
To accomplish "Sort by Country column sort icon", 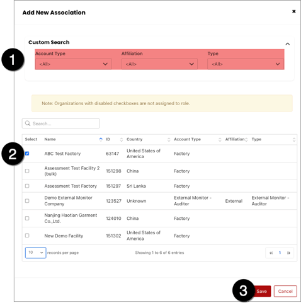I will (169, 139).
